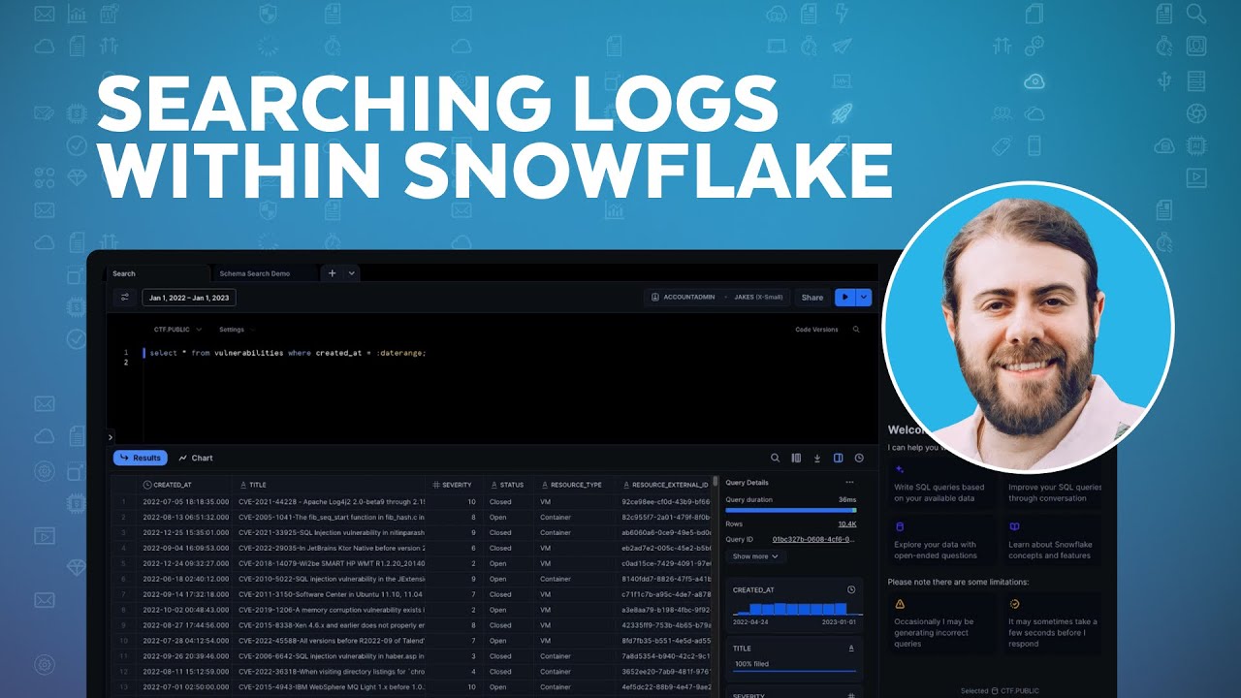Image resolution: width=1241 pixels, height=698 pixels.
Task: Select the 2022-08-13 06:51:32.000 cell
Action: point(185,518)
